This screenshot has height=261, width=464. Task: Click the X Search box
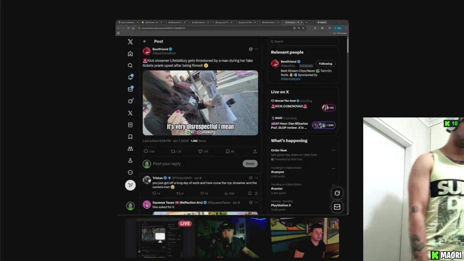(x=303, y=41)
